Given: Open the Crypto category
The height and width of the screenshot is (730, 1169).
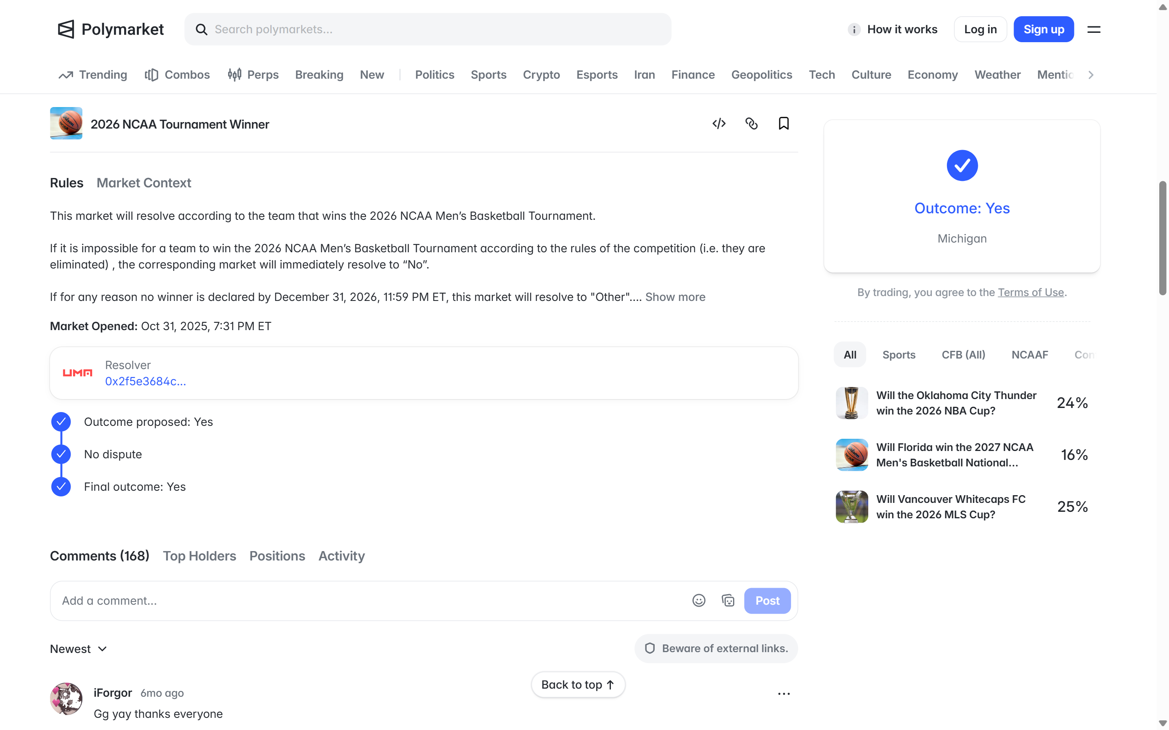Looking at the screenshot, I should click(541, 75).
